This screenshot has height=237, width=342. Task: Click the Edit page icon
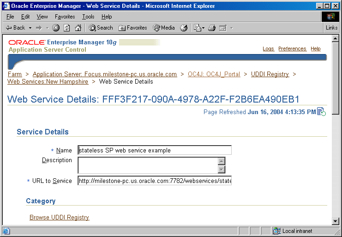coord(223,28)
